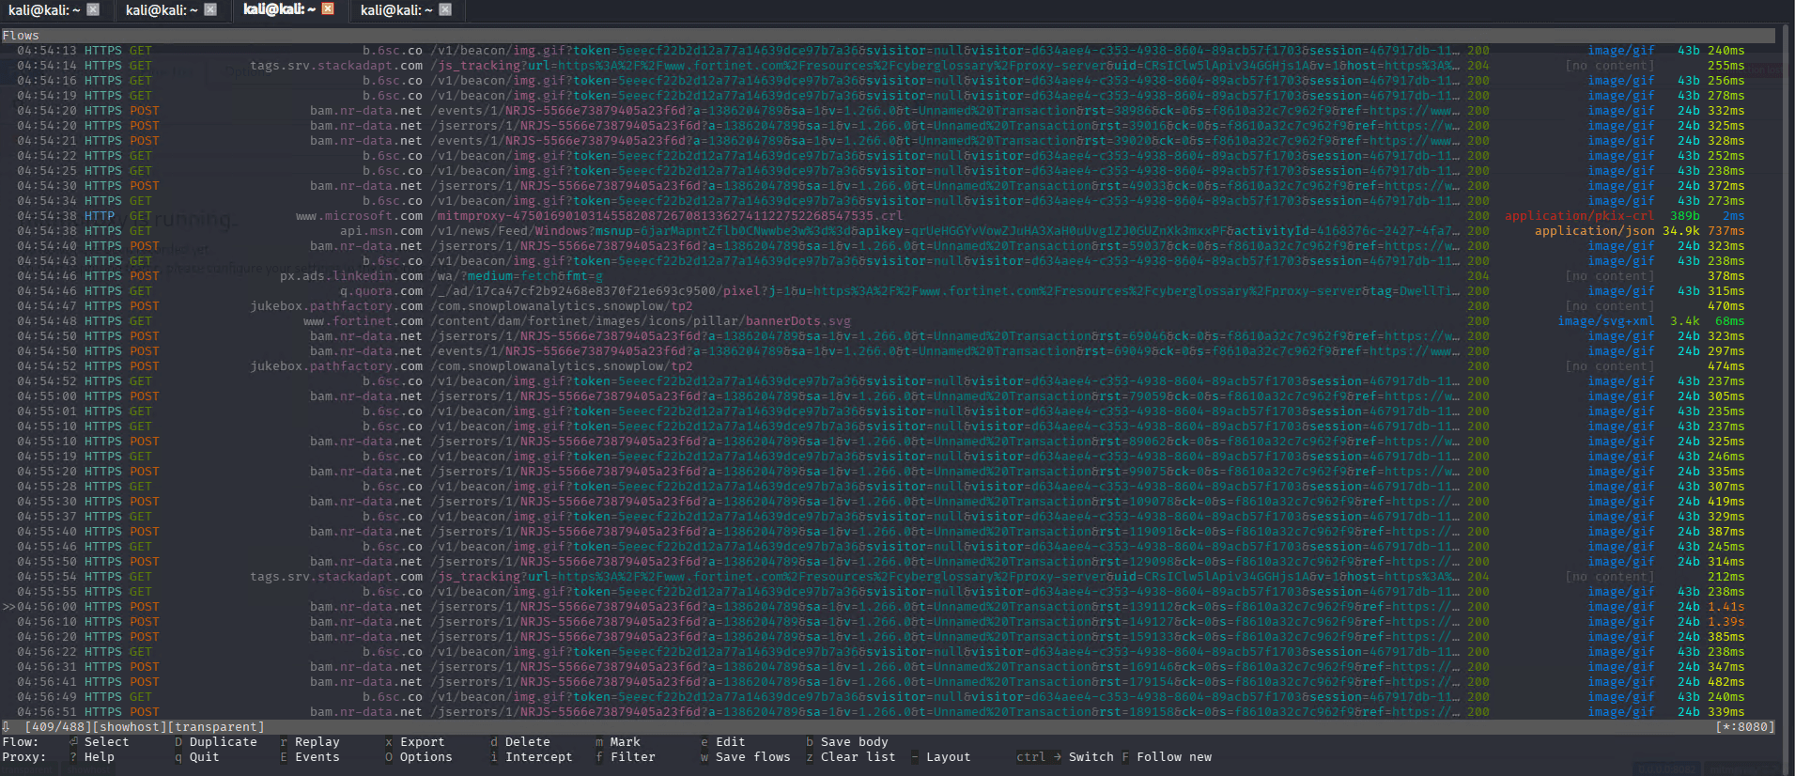Click the Flows header title
1795x776 pixels.
tap(21, 36)
